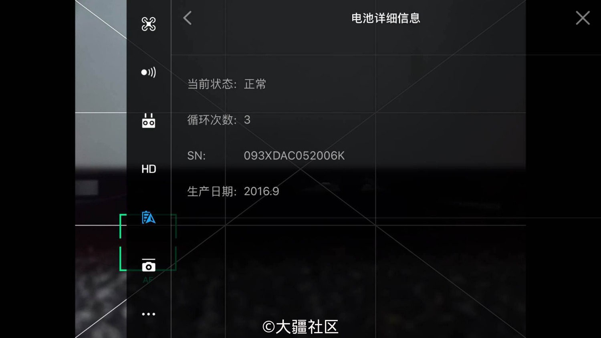Select the blue aircraft battery settings icon
The width and height of the screenshot is (601, 338).
pos(149,217)
